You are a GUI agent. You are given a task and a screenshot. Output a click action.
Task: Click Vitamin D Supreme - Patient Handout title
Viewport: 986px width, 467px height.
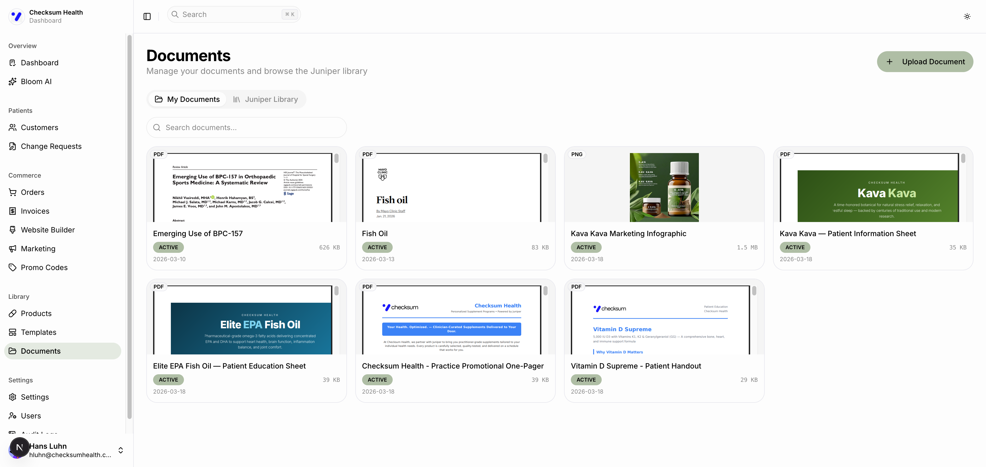coord(636,366)
